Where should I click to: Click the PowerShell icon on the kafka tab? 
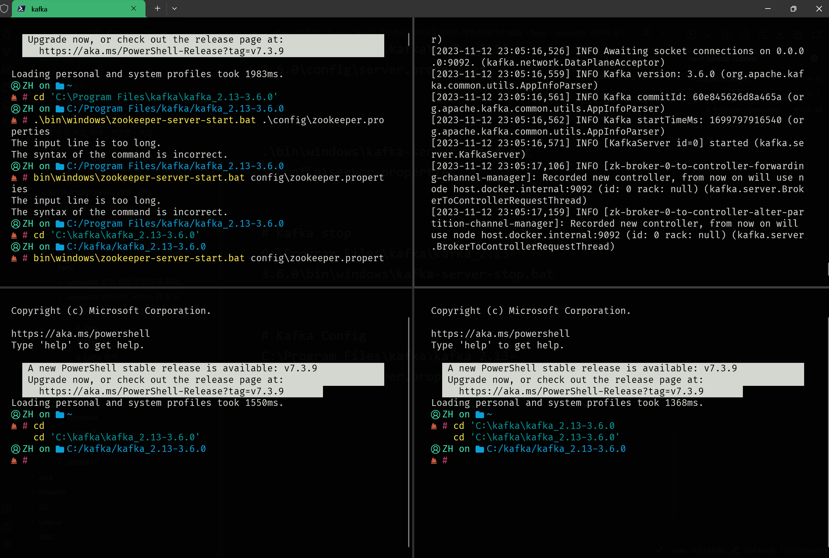click(22, 9)
